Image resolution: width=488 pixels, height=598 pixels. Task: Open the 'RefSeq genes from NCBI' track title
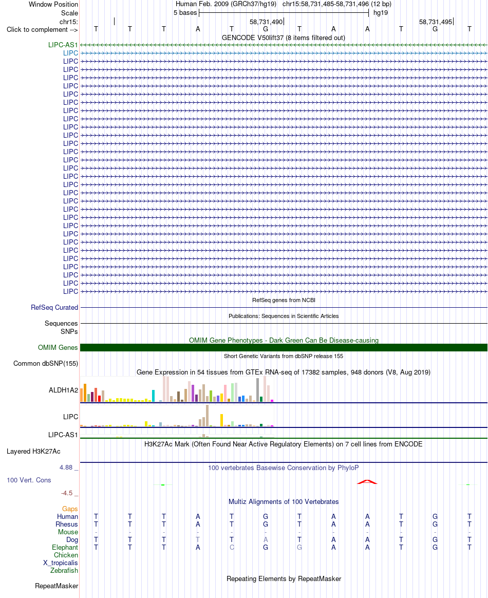click(284, 300)
